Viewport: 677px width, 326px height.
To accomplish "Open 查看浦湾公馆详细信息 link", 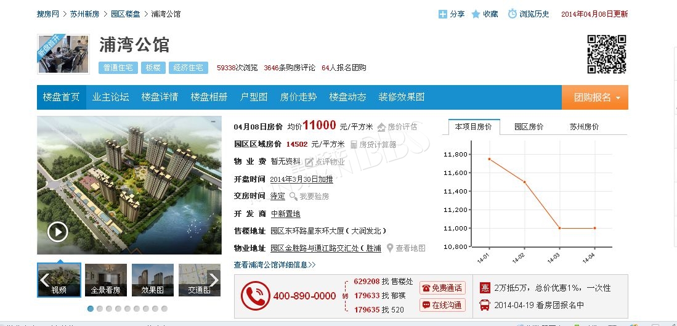I will [275, 265].
